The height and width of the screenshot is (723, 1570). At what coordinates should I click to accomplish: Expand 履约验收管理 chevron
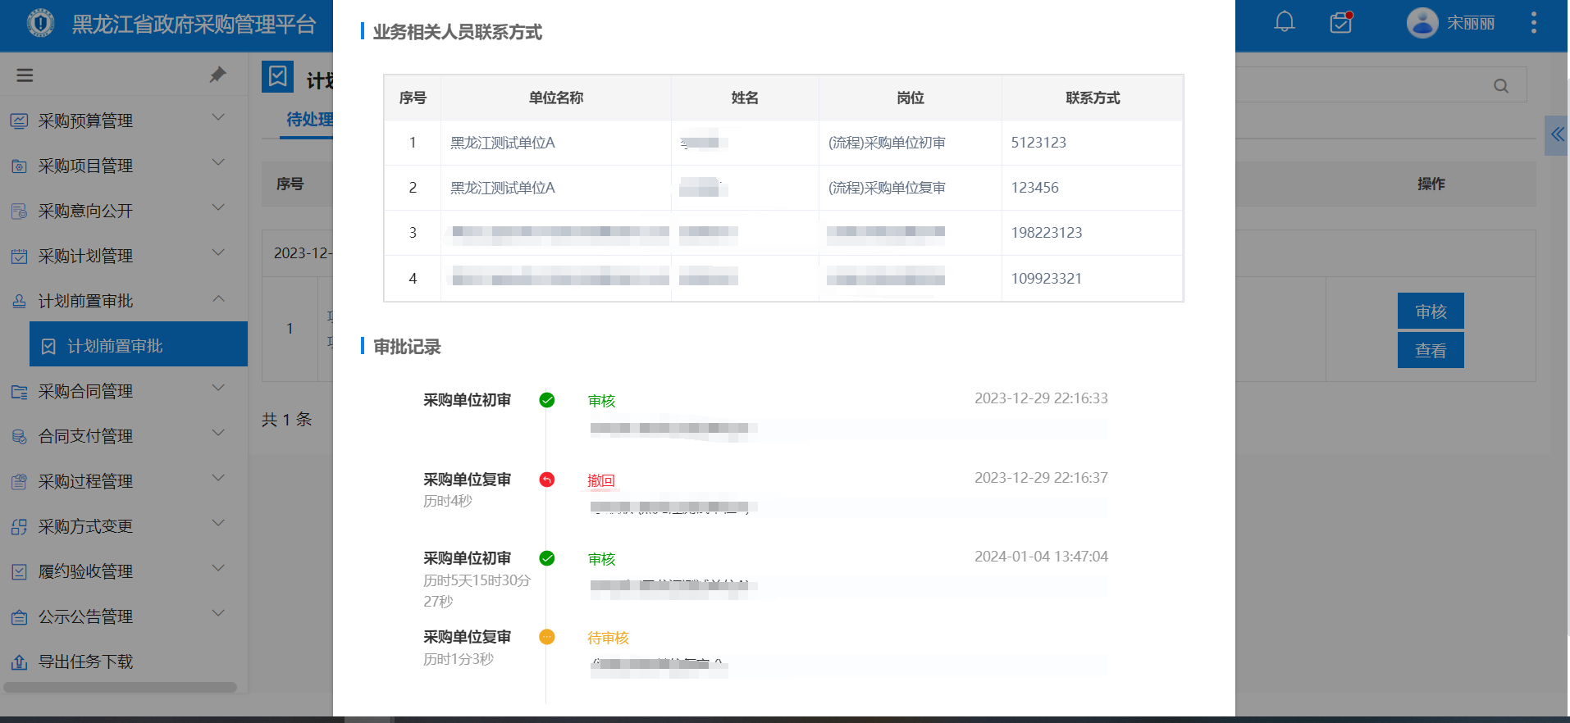[218, 569]
